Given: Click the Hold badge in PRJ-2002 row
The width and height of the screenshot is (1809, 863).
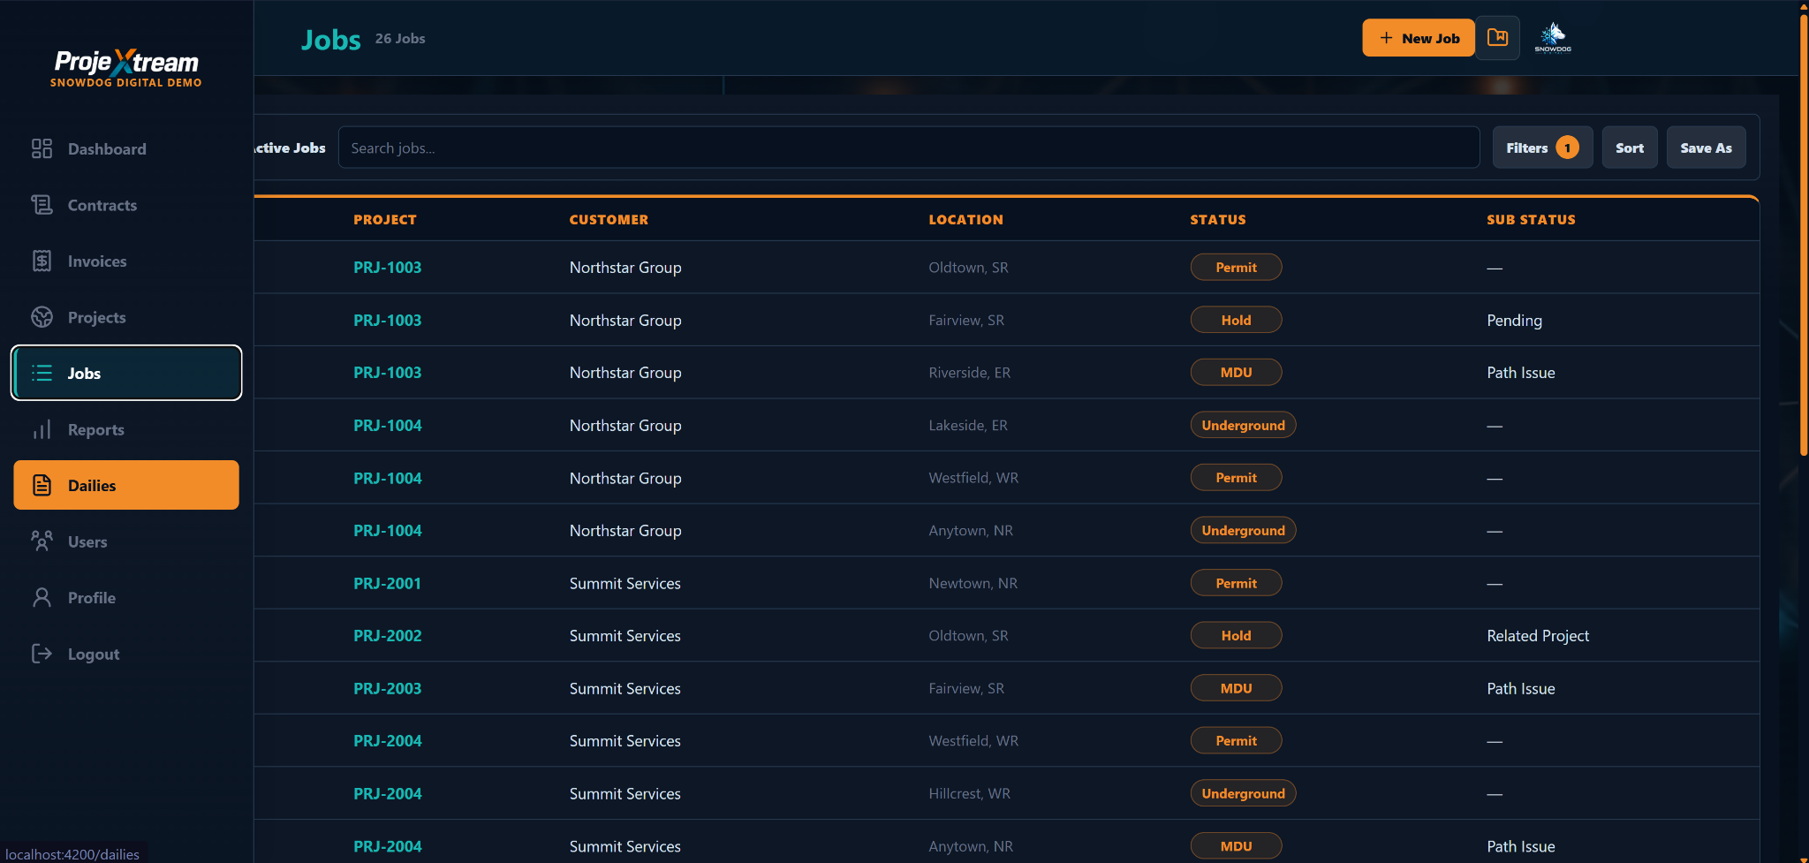Looking at the screenshot, I should point(1236,635).
